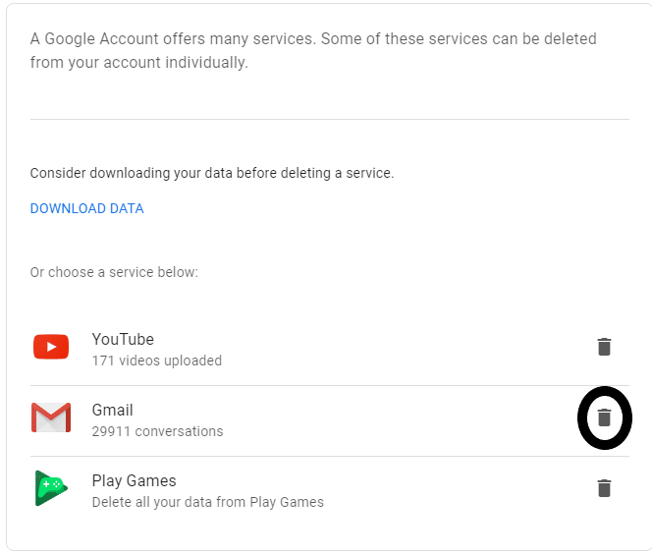Screen dimensions: 652x555
Task: Select the YouTube service name
Action: (x=123, y=340)
